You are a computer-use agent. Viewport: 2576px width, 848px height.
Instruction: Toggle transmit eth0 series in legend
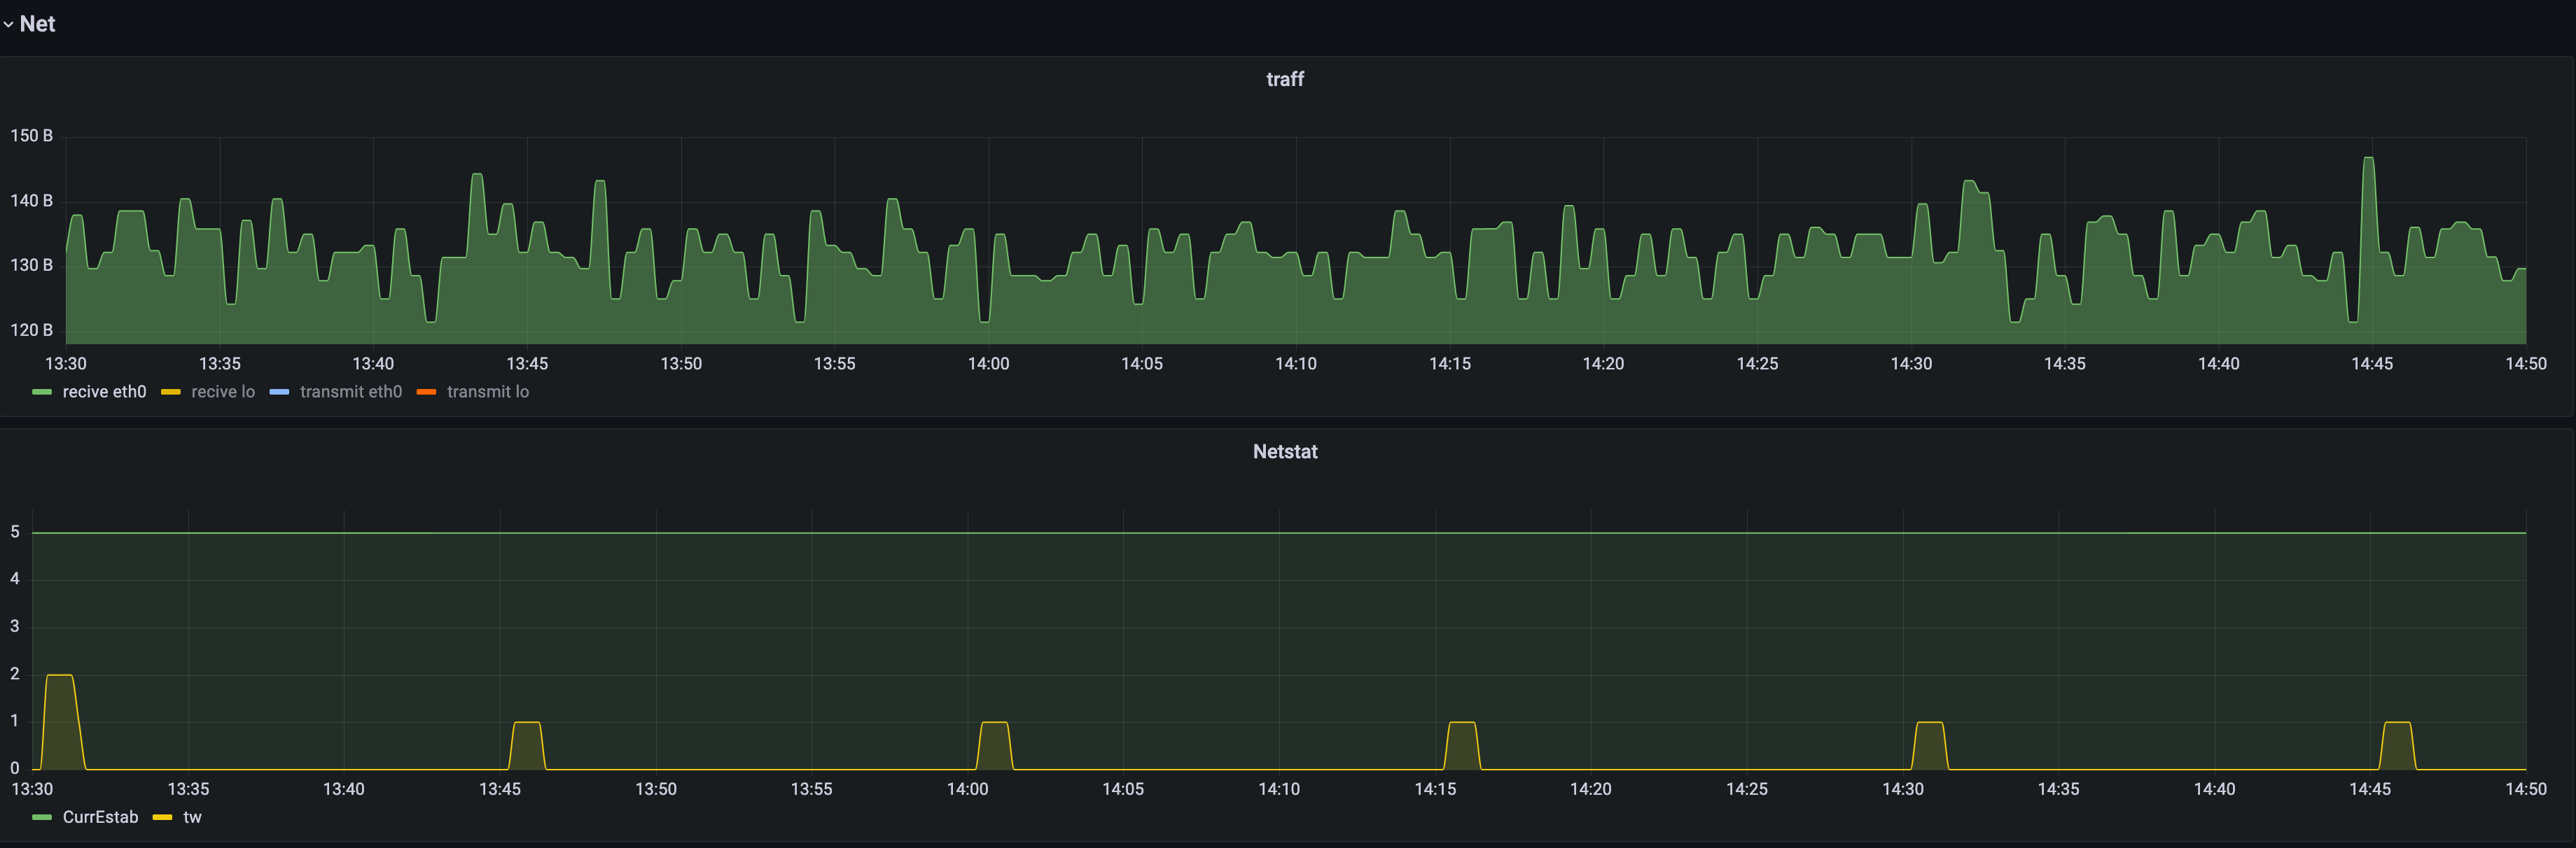tap(351, 392)
